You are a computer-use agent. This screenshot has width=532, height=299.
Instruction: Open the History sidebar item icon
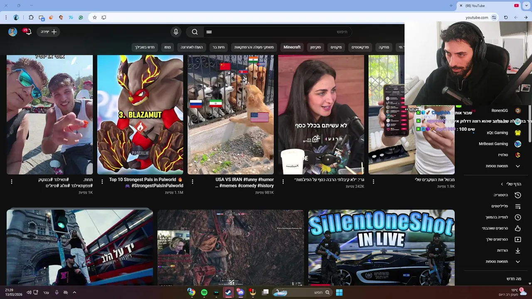[518, 195]
